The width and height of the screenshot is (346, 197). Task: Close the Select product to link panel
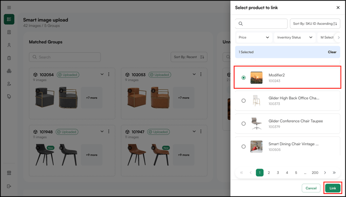click(338, 8)
